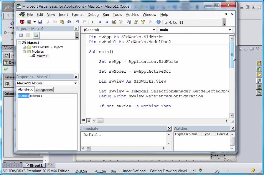Viewport: 264px width, 175px height.
Task: Open the Object Browser icon
Action: tap(143, 22)
